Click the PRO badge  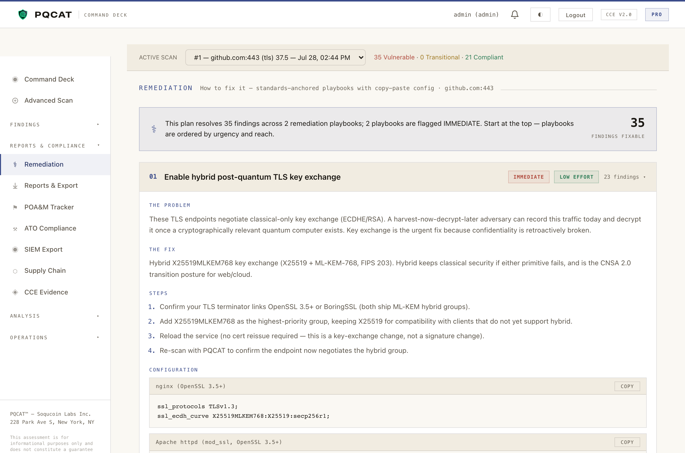coord(657,14)
